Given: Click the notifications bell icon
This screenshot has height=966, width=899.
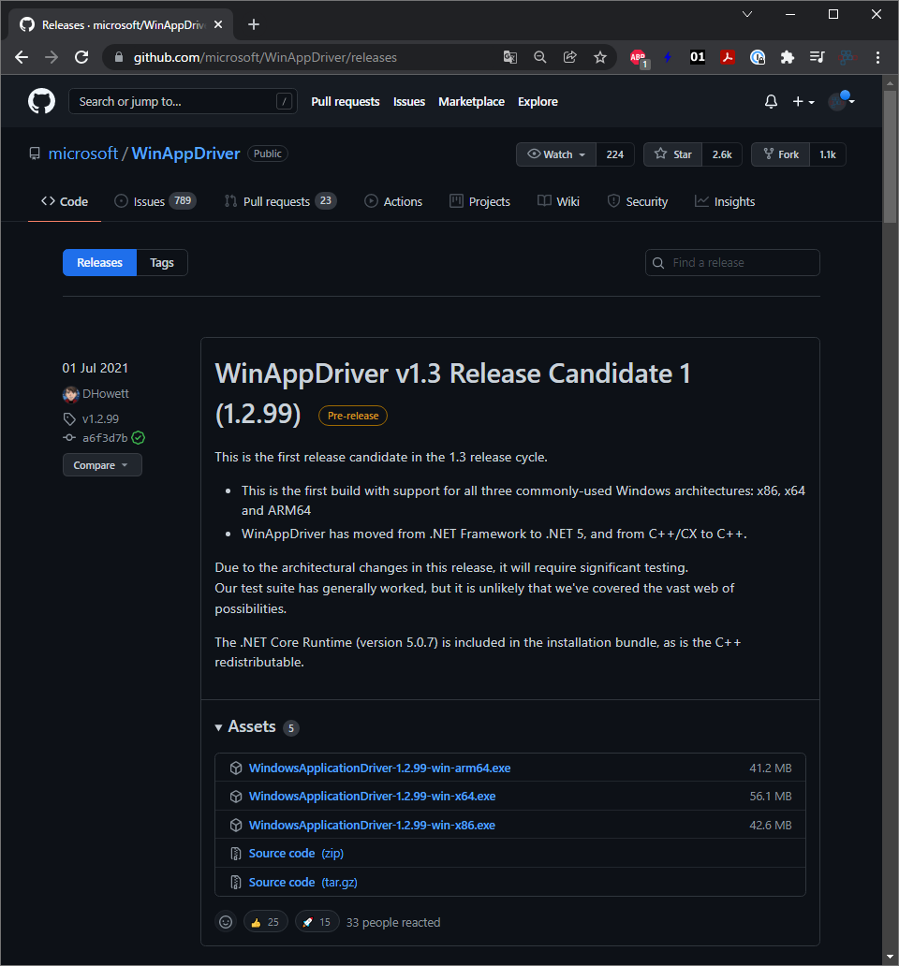Looking at the screenshot, I should coord(770,100).
